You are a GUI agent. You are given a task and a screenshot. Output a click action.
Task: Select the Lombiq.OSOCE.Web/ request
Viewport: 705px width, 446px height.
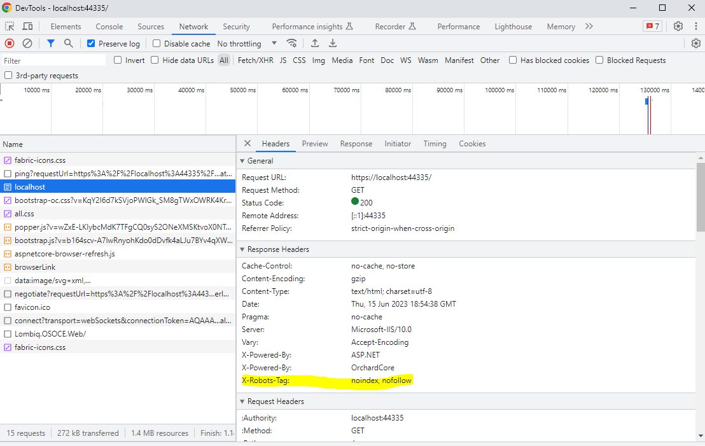[118, 333]
